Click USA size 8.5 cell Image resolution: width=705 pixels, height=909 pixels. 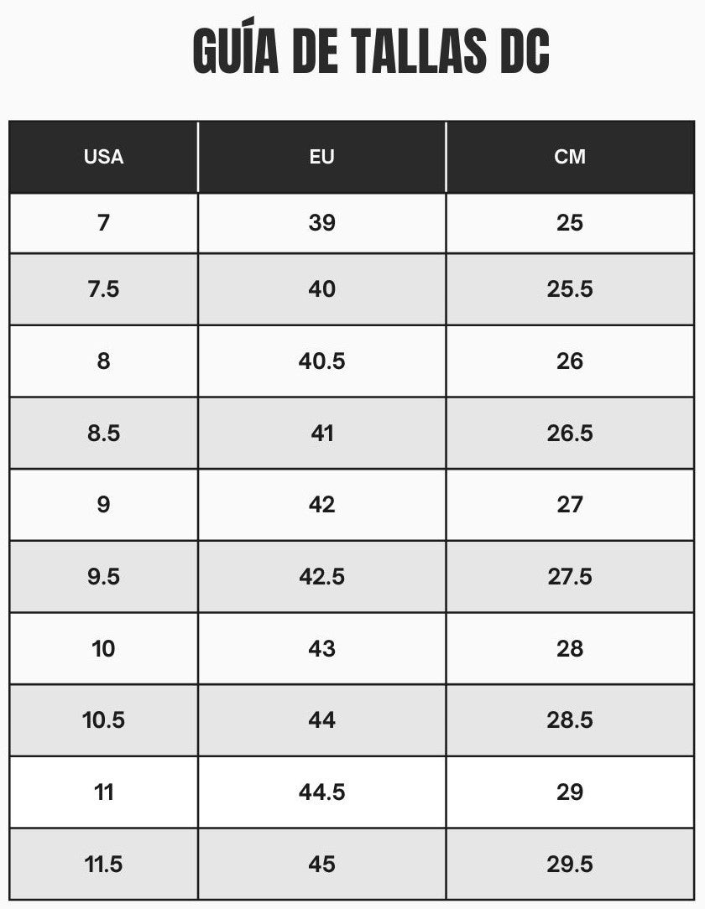[103, 434]
